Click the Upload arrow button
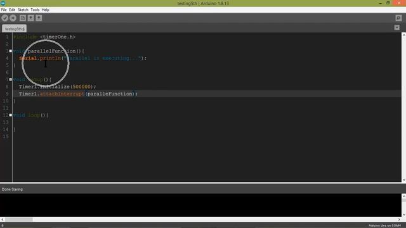Screen dimensions: 406x228 (x=13, y=18)
